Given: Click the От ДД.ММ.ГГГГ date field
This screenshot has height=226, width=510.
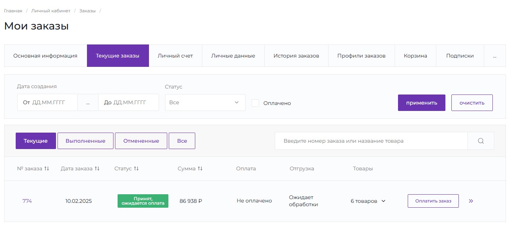Looking at the screenshot, I should [x=47, y=102].
